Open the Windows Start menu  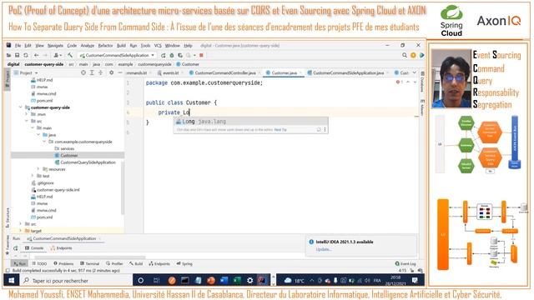[x=11, y=281]
